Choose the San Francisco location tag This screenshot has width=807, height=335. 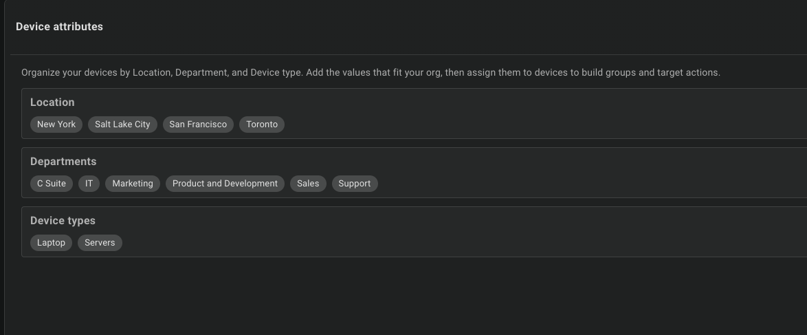pos(198,125)
